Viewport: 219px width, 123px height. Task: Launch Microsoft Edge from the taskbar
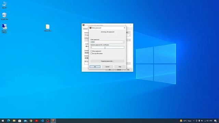tap(9, 121)
